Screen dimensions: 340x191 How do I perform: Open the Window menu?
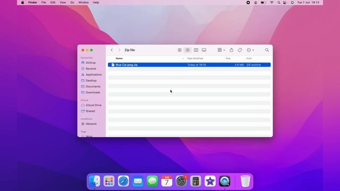(x=83, y=3)
